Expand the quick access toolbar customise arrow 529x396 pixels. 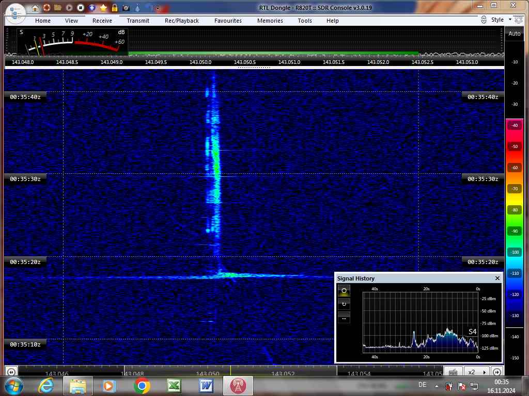point(158,8)
